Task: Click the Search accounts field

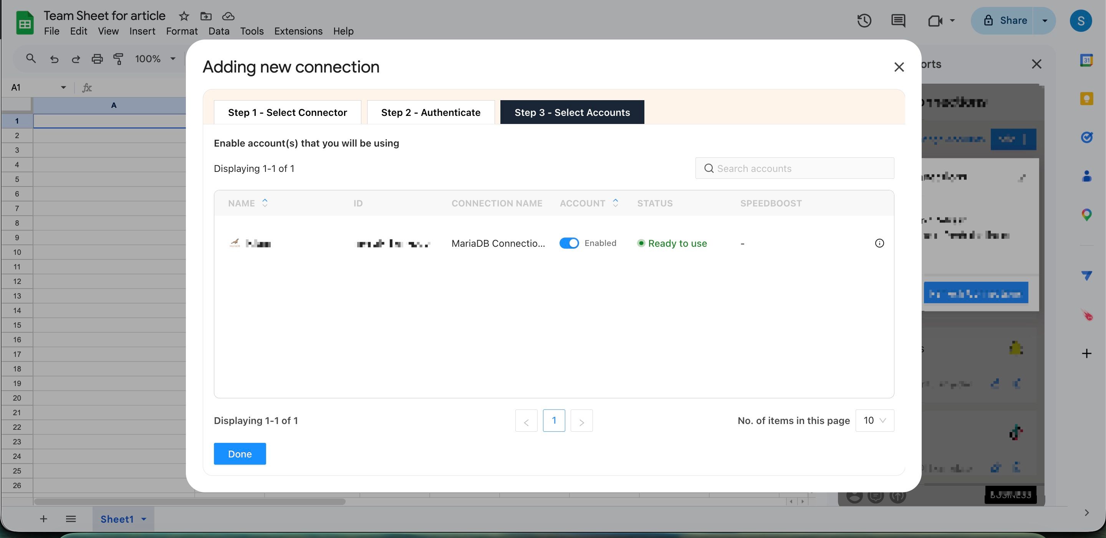Action: coord(794,168)
